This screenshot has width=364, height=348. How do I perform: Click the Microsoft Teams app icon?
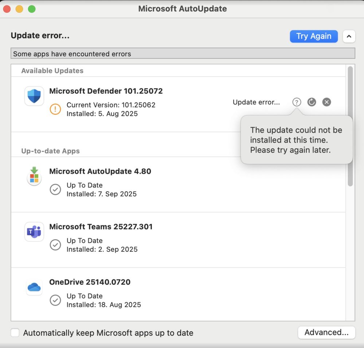[x=34, y=231]
